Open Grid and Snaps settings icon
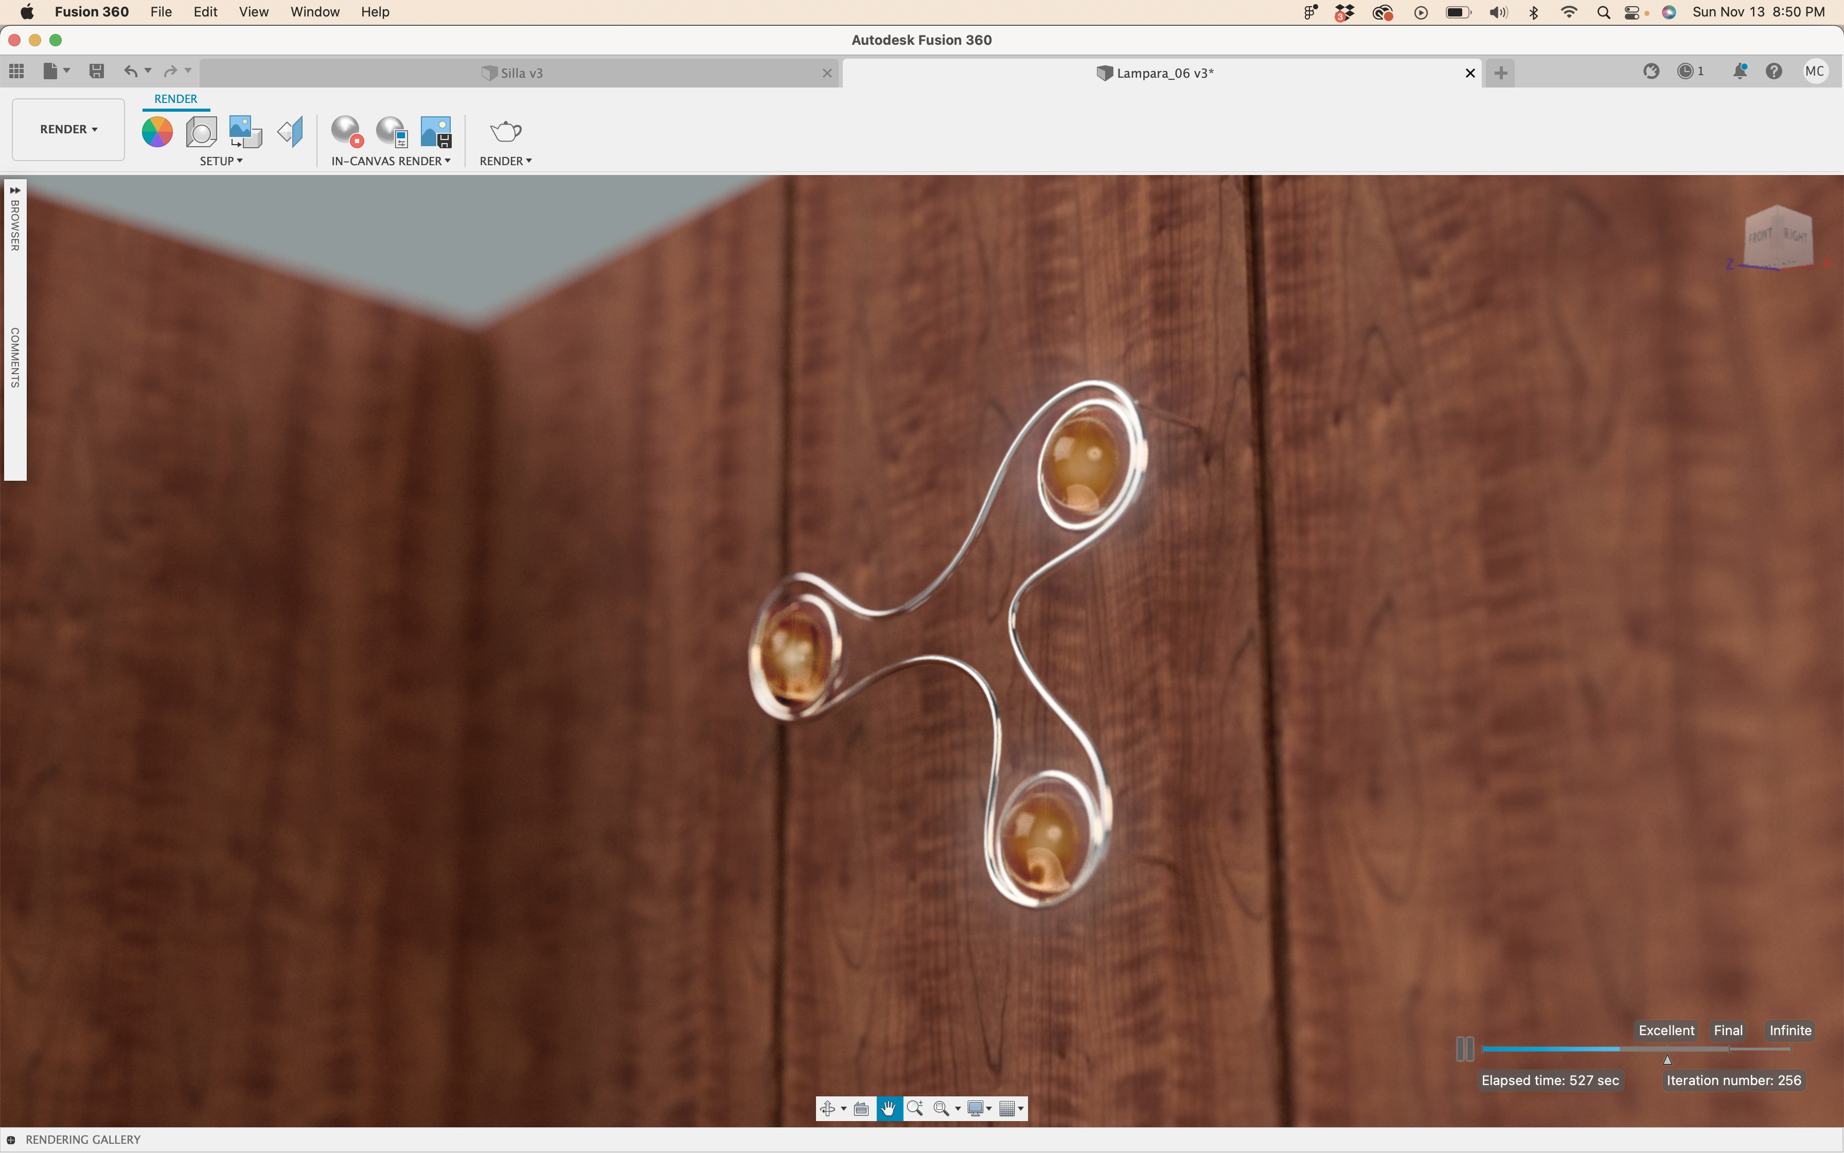The height and width of the screenshot is (1153, 1844). tap(1007, 1108)
